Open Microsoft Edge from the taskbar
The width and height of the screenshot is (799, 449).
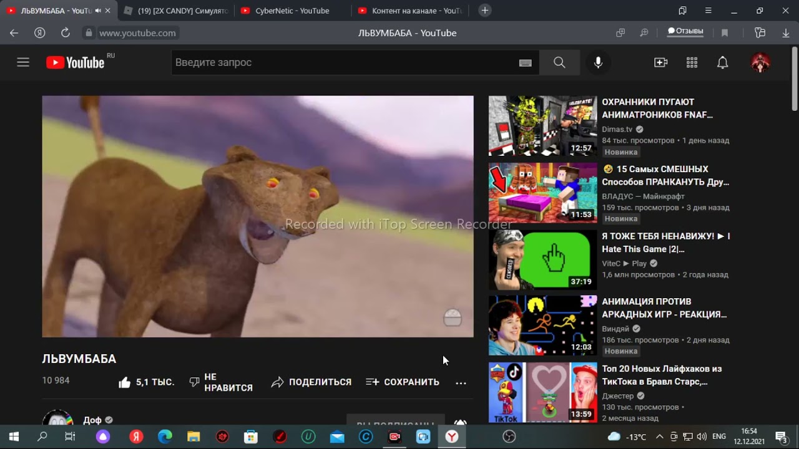tap(165, 437)
